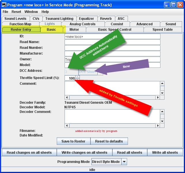The height and width of the screenshot is (173, 185).
Task: Switch to the Tsunami Lighting tab
Action: (59, 19)
